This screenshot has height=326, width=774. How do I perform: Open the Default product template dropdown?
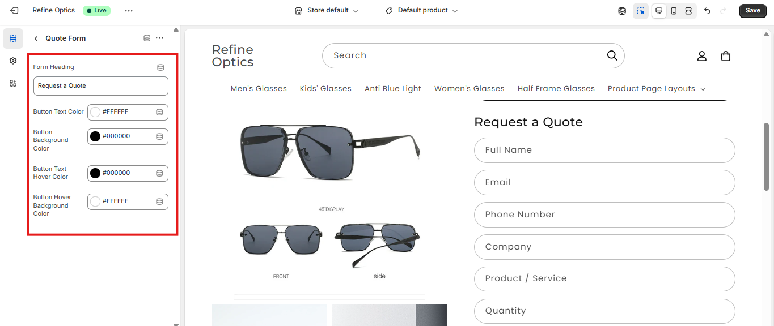[421, 11]
